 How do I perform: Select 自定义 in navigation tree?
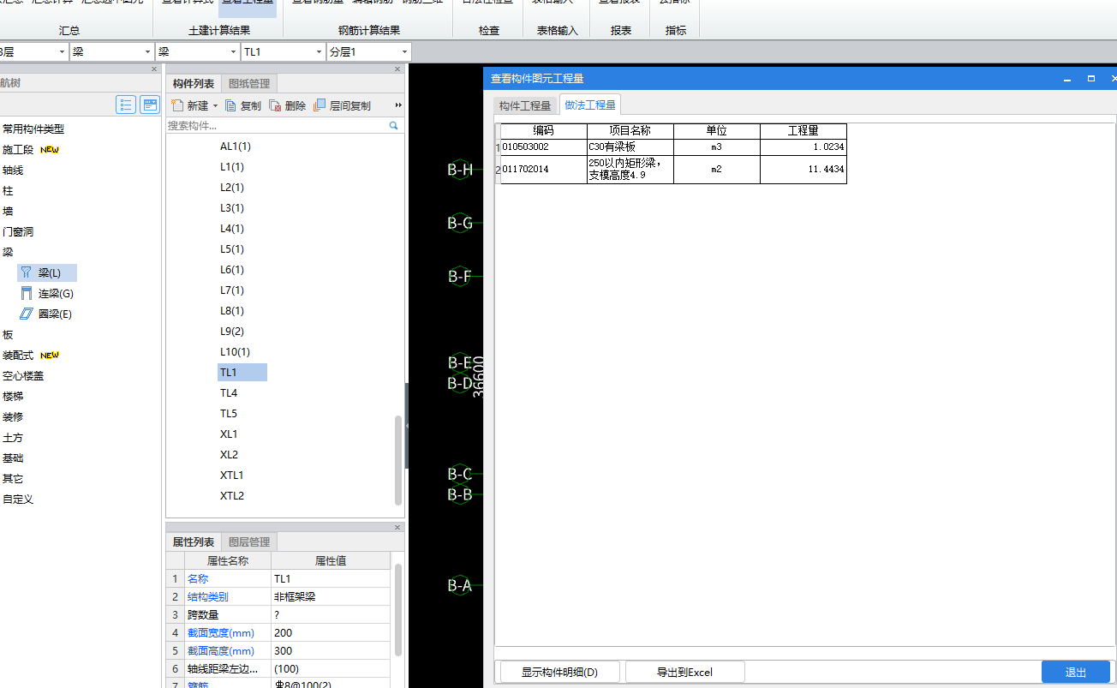click(18, 499)
